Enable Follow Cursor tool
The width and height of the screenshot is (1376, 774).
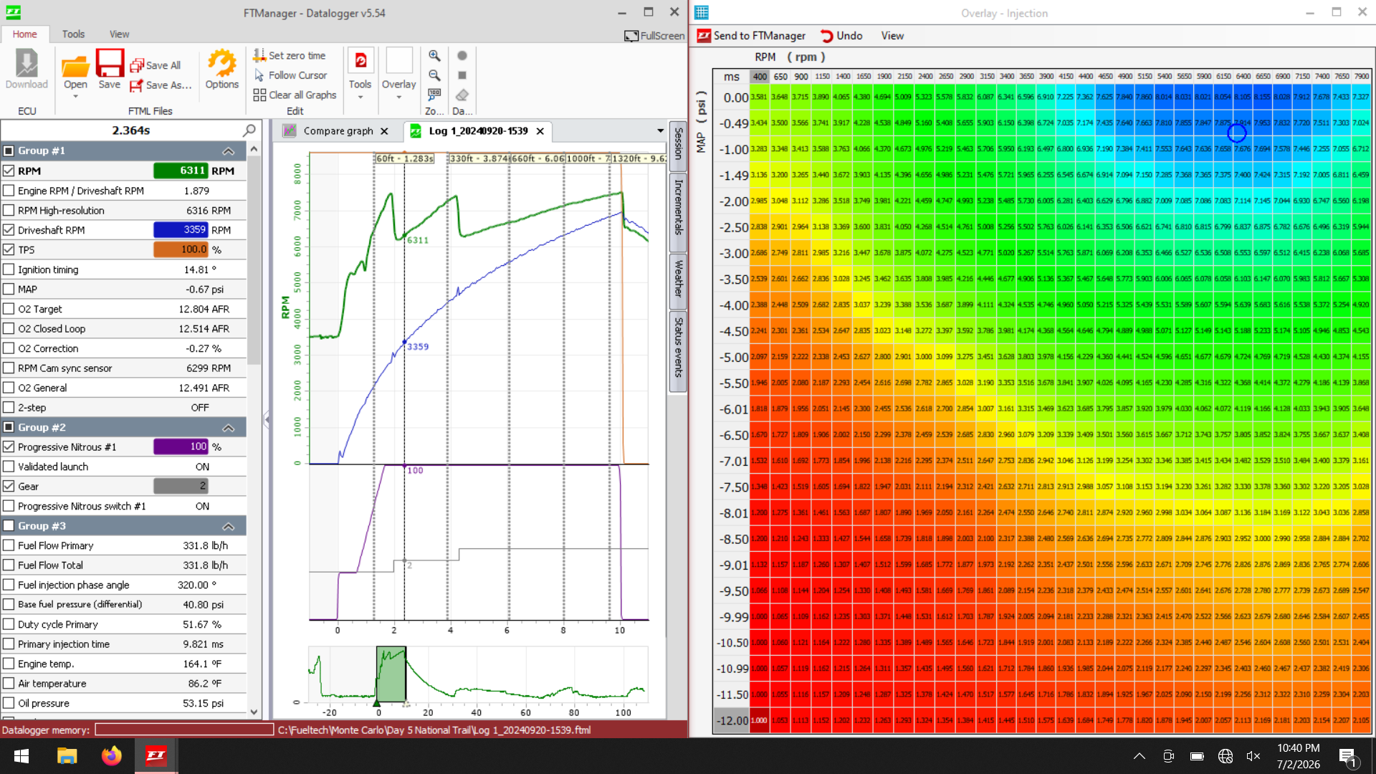tap(291, 75)
